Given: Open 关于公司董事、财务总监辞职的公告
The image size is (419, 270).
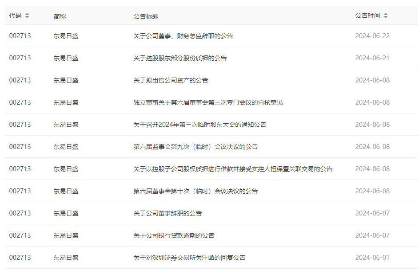Looking at the screenshot, I should coord(183,36).
